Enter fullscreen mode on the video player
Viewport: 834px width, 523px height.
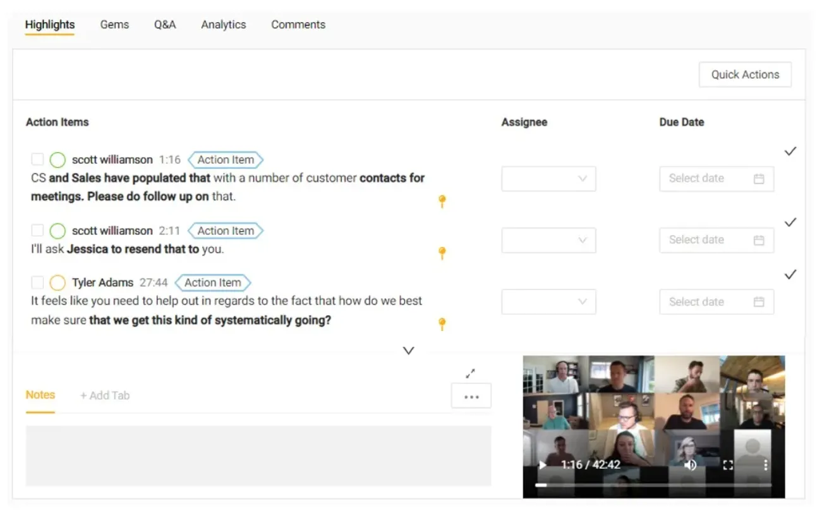[x=728, y=465]
